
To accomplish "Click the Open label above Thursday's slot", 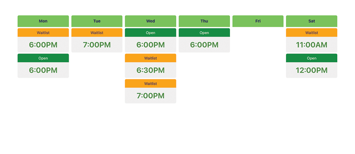I will (204, 33).
